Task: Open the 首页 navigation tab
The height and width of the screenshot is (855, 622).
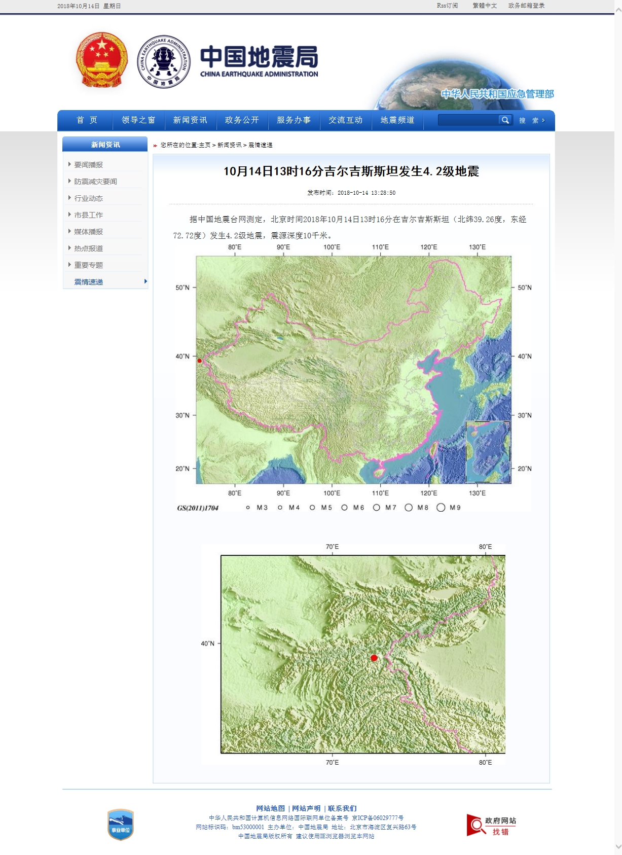Action: 87,120
